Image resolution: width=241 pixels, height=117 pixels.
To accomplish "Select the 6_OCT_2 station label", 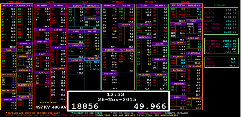I will (42, 73).
